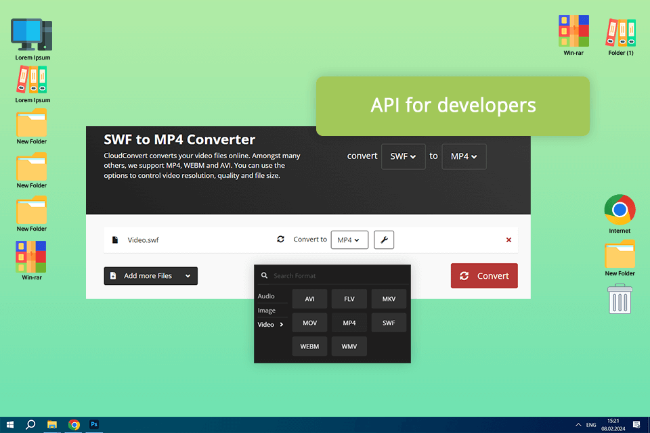Viewport: 650px width, 433px height.
Task: Click the Add more Files button label
Action: tap(148, 276)
